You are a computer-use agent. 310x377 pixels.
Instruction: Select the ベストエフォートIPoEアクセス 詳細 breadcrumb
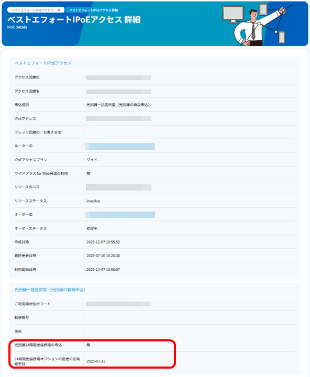pyautogui.click(x=93, y=10)
